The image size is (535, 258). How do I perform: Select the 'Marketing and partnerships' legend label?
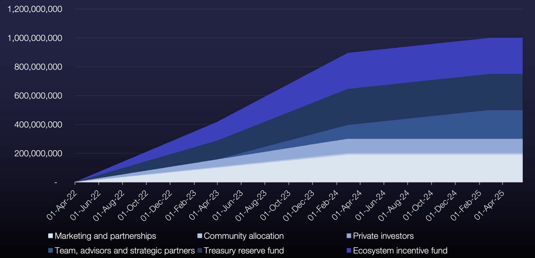point(105,236)
